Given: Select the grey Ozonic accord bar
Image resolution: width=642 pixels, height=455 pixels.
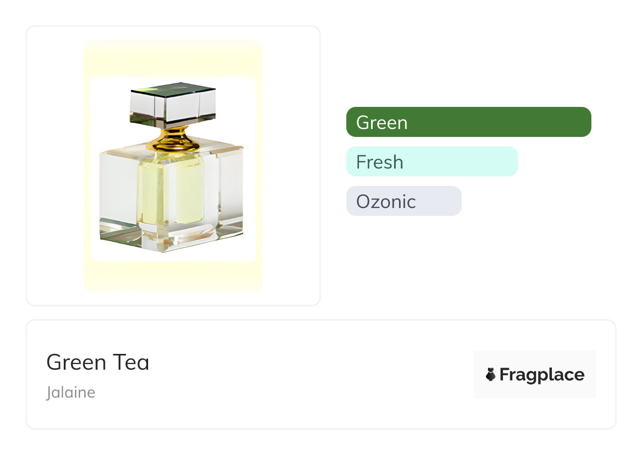Looking at the screenshot, I should click(x=404, y=201).
